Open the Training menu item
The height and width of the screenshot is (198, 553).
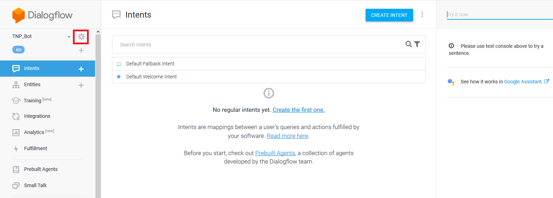click(x=32, y=101)
